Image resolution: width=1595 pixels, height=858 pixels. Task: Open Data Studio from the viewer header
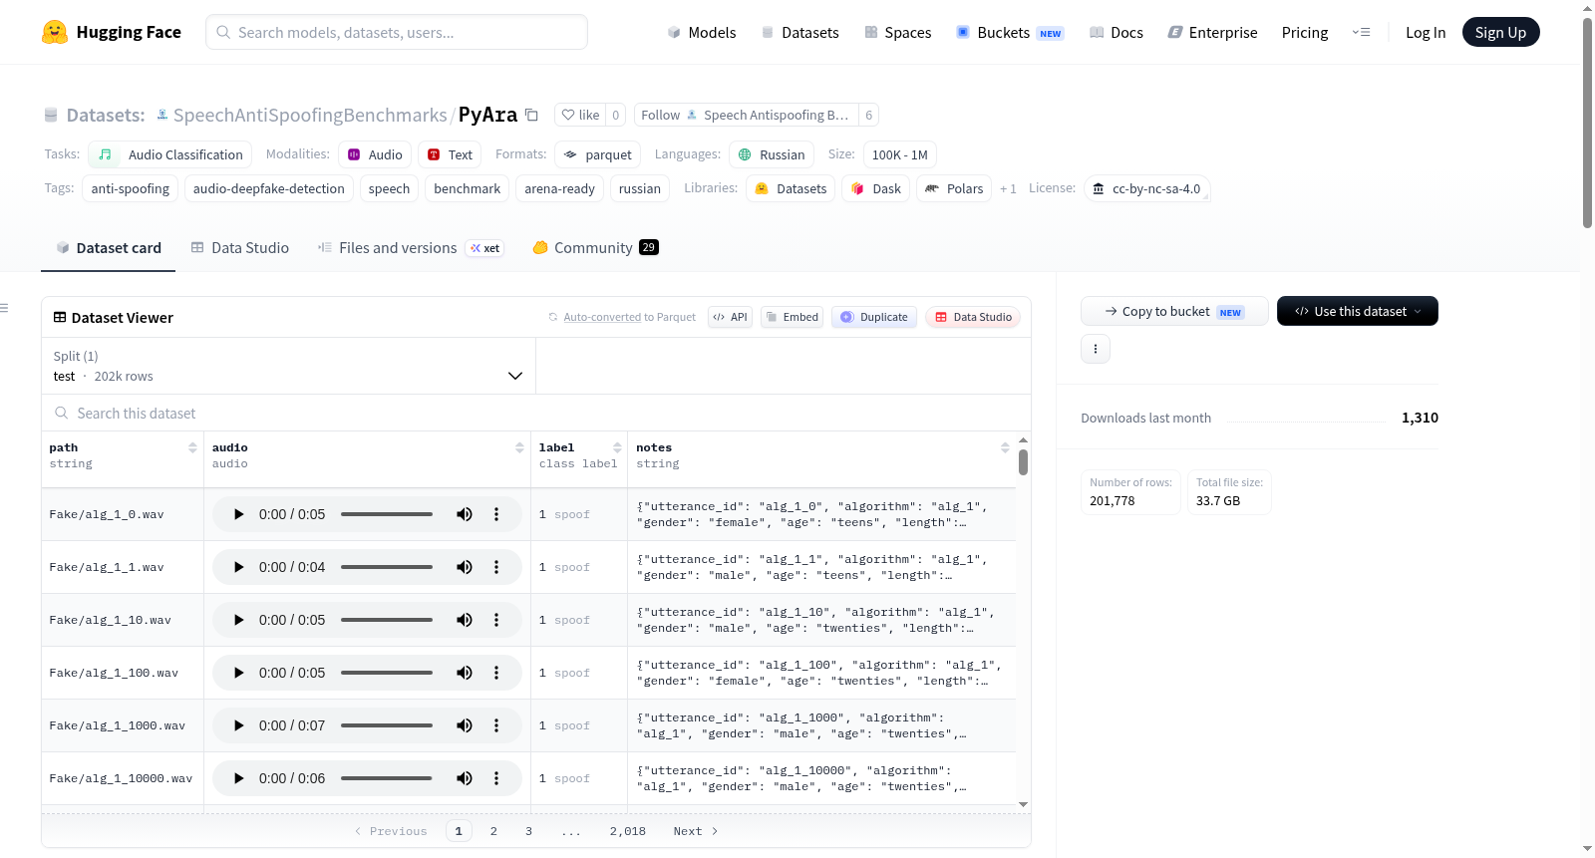(973, 317)
